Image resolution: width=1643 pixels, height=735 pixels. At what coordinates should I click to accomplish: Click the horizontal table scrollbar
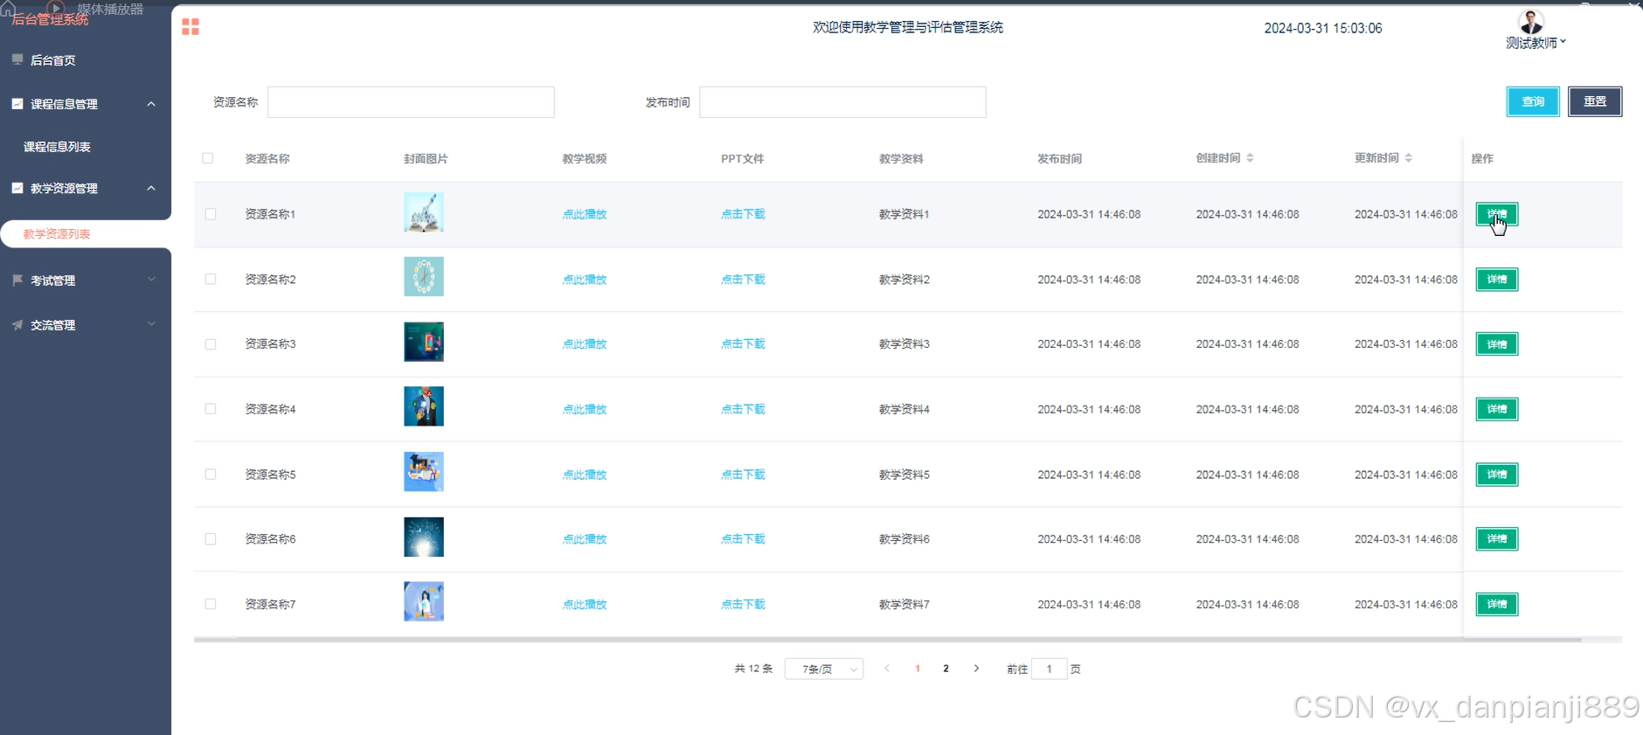(x=888, y=640)
